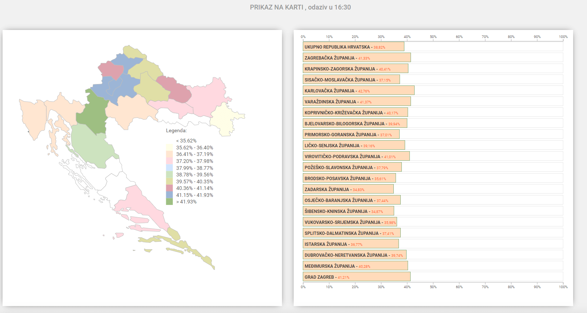Select DUBROVAČKO-NERETVANSKA ŽUPANIJA bar

coord(354,255)
